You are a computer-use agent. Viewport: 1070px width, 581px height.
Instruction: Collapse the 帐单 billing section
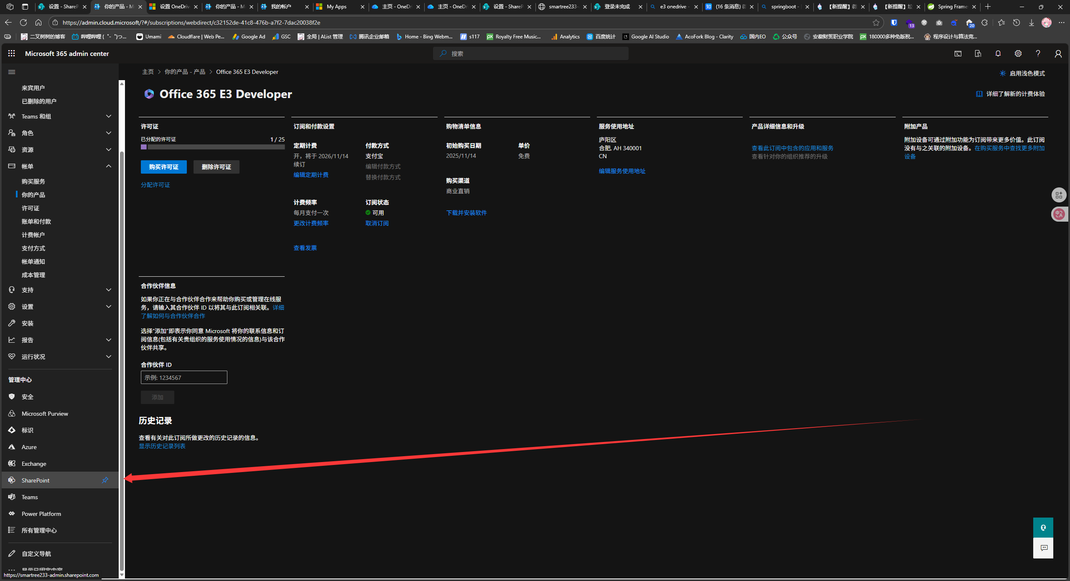coord(108,166)
